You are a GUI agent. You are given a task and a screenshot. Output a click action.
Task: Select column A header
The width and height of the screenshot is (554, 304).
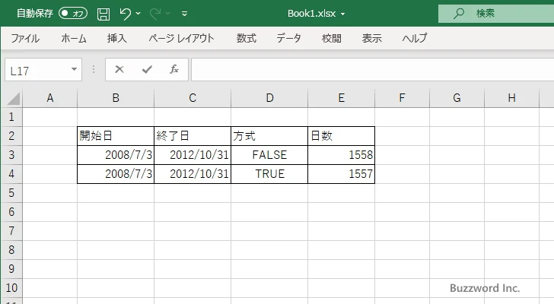tap(49, 98)
